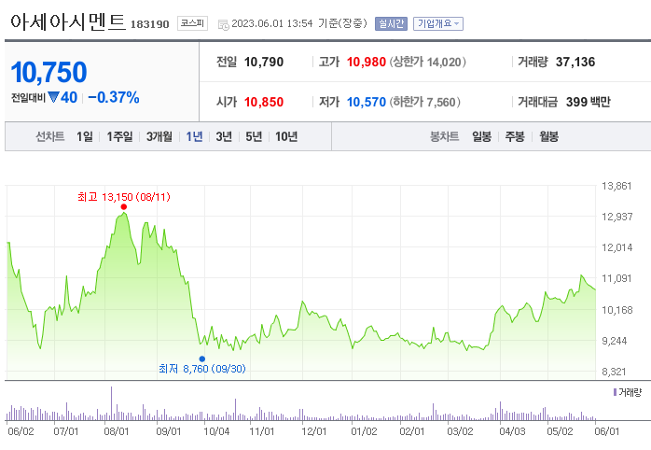Select the 1일 line chart tab

click(85, 136)
